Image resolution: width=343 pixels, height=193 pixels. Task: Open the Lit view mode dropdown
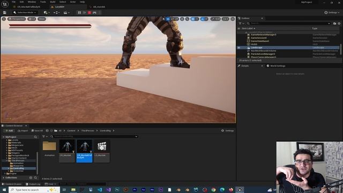point(32,19)
